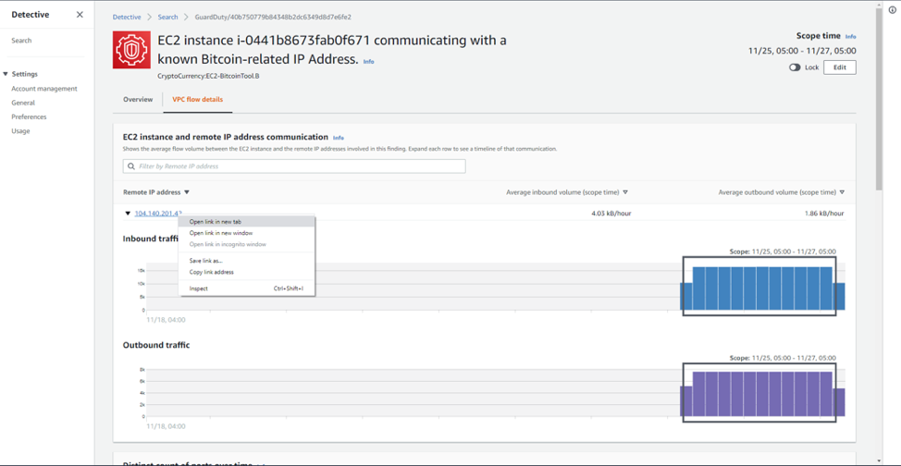Click the GuardDuty shield finding icon
The height and width of the screenshot is (466, 901).
pyautogui.click(x=131, y=50)
